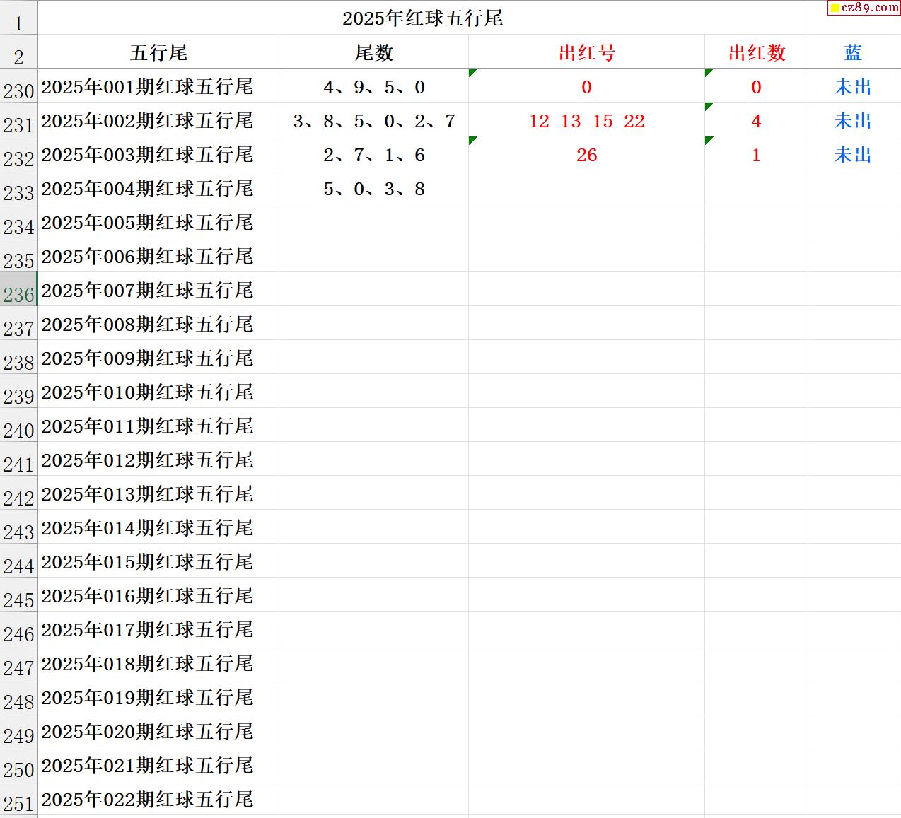Select the 五行尾 column header cell
This screenshot has width=901, height=818.
158,52
